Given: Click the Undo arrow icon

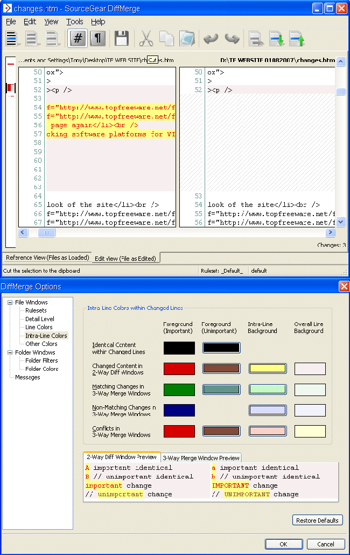Looking at the screenshot, I should coord(211,38).
